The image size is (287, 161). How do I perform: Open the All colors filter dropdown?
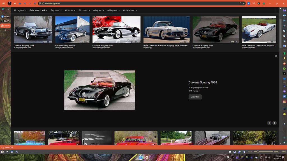(84, 10)
